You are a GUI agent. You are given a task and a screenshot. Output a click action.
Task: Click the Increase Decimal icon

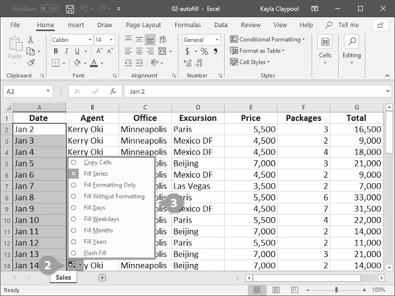click(x=188, y=63)
